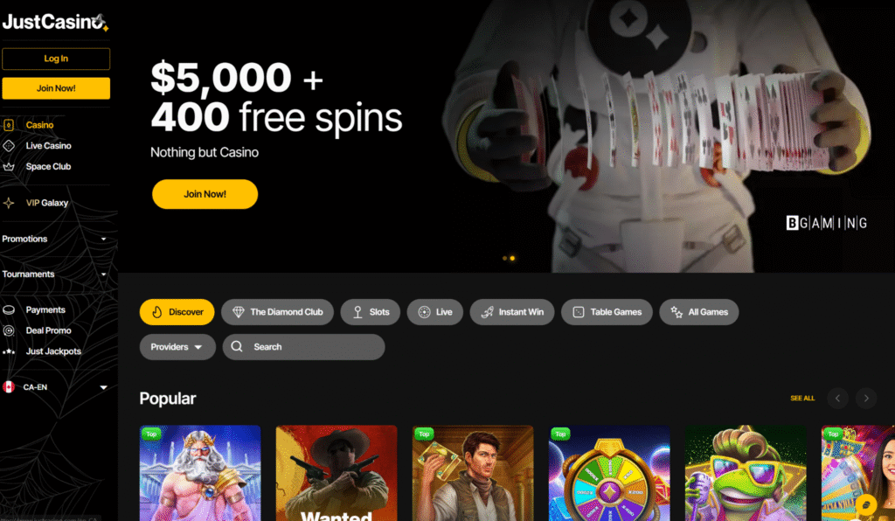Click the Just Jackpots stars icon
Image resolution: width=895 pixels, height=521 pixels.
click(x=9, y=351)
